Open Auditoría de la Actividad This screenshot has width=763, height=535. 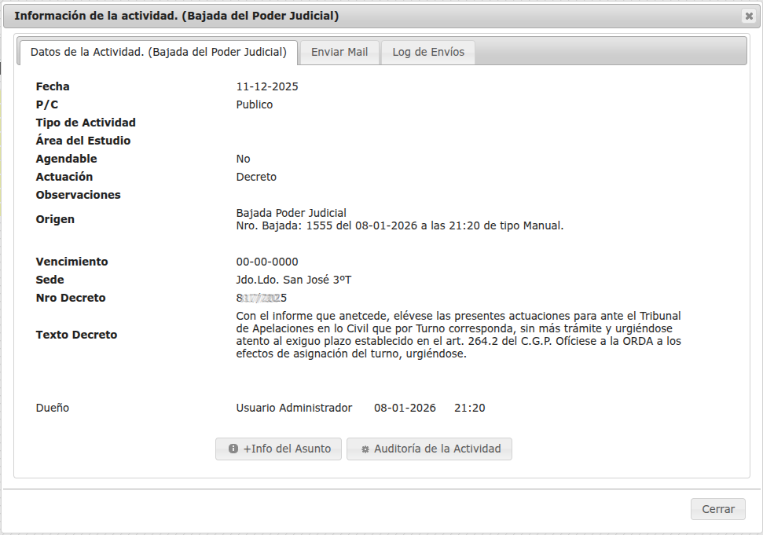[x=429, y=449]
